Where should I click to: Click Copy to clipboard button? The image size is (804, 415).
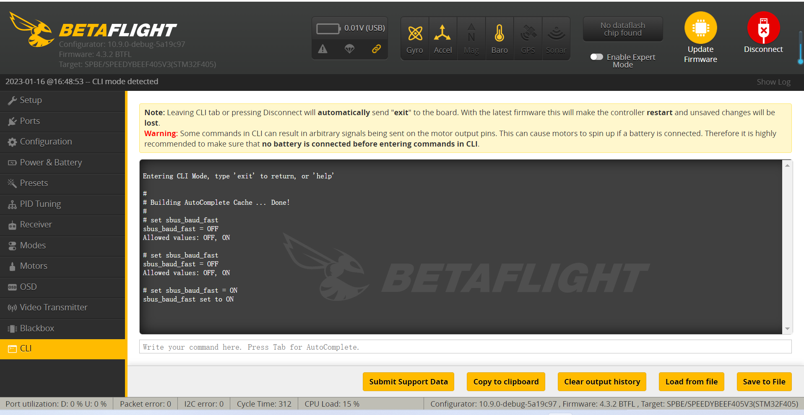(506, 381)
